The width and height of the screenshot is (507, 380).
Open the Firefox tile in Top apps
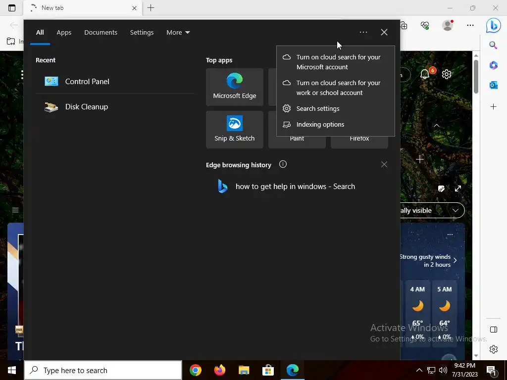[x=359, y=142]
